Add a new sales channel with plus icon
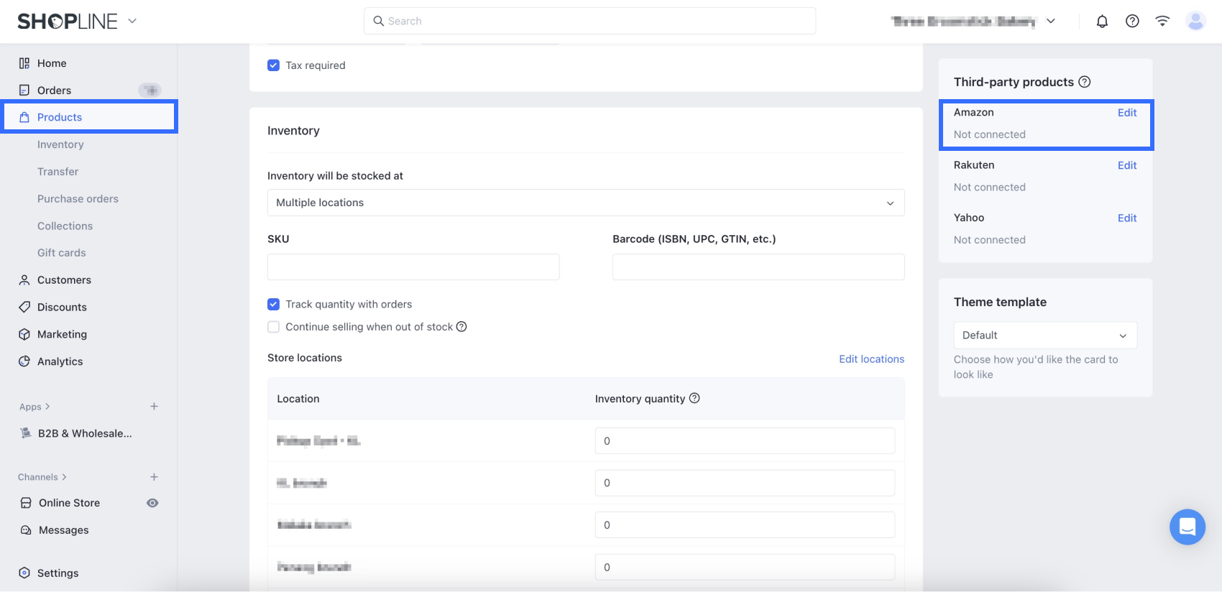This screenshot has width=1222, height=592. point(154,477)
